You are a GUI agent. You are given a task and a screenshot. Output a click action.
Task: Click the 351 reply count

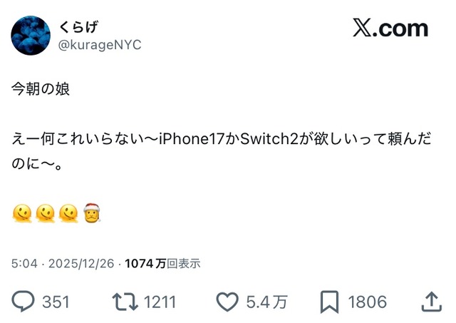pyautogui.click(x=56, y=302)
